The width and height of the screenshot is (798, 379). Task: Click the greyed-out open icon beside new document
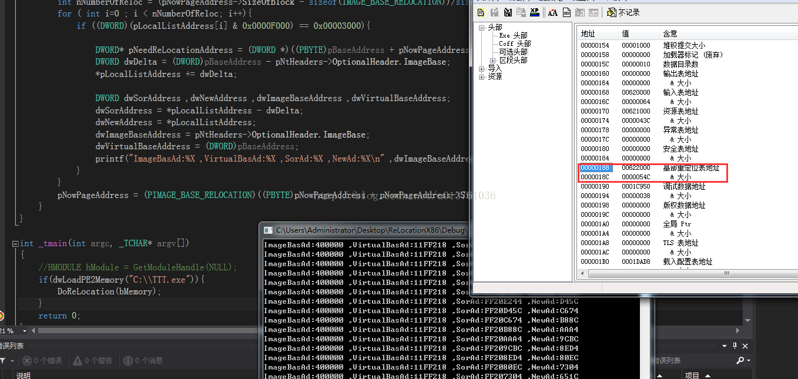click(x=494, y=12)
